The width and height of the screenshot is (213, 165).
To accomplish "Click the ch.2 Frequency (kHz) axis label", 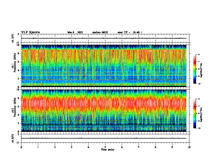I will click(14, 107).
